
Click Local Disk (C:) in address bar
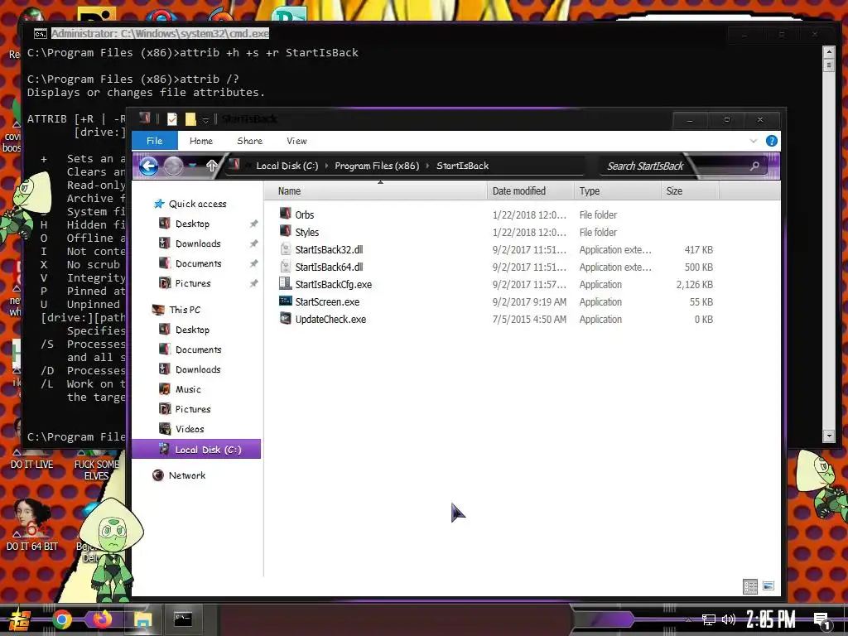pos(287,166)
